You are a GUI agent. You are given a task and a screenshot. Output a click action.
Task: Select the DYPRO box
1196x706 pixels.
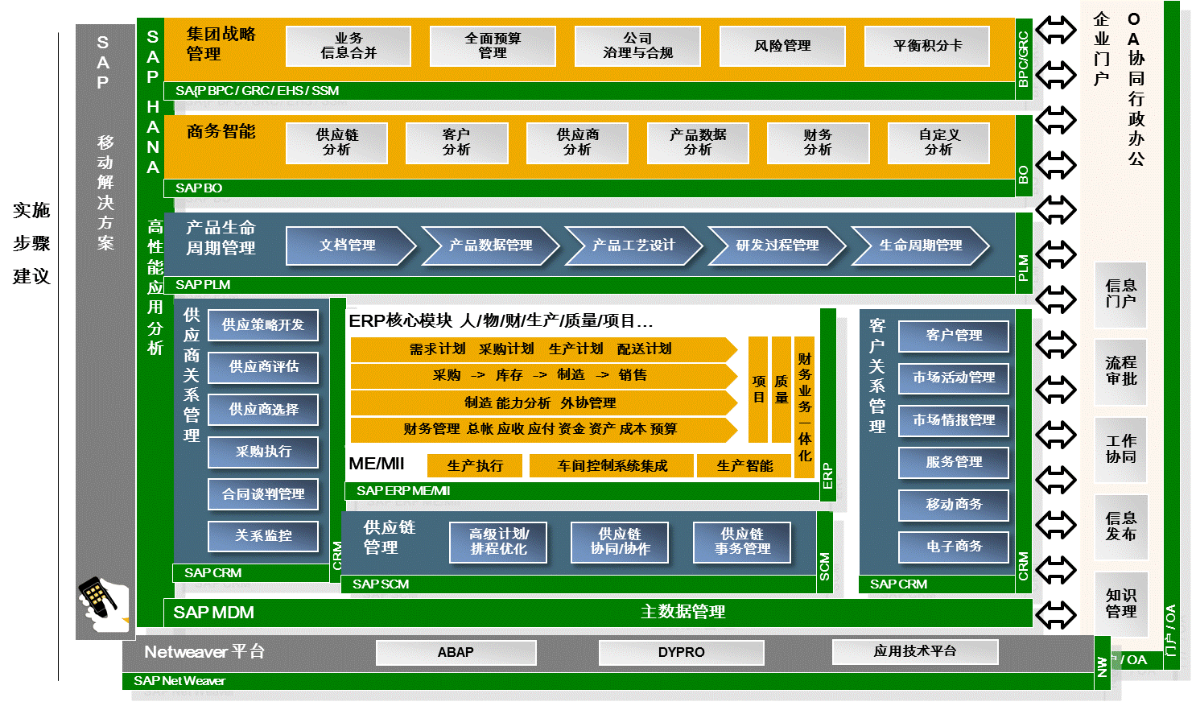(681, 653)
